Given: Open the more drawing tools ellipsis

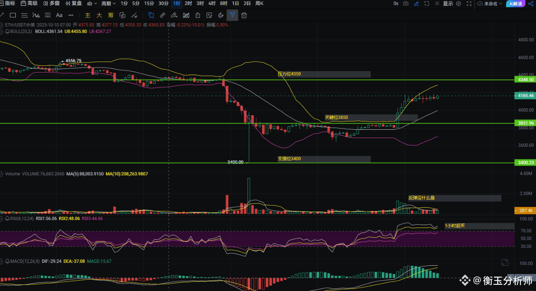Looking at the screenshot, I should coord(71,15).
